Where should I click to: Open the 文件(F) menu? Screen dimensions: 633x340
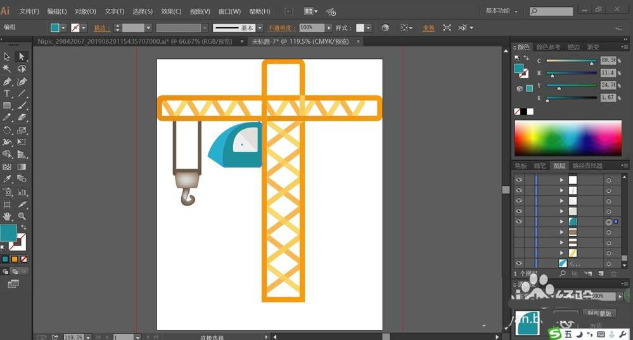(x=29, y=11)
